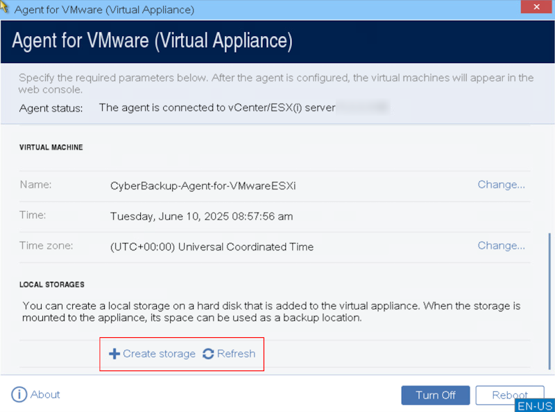Viewport: 555px width, 412px height.
Task: Turn Off the virtual appliance
Action: 436,395
